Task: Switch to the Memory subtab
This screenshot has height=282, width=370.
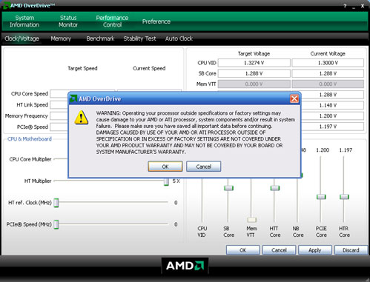Action: click(x=61, y=38)
